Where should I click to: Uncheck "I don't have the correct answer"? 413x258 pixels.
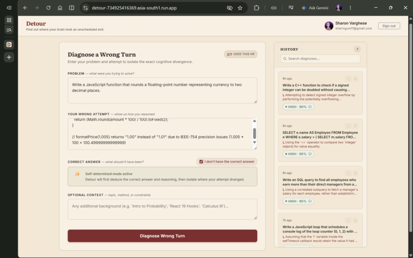pyautogui.click(x=201, y=162)
